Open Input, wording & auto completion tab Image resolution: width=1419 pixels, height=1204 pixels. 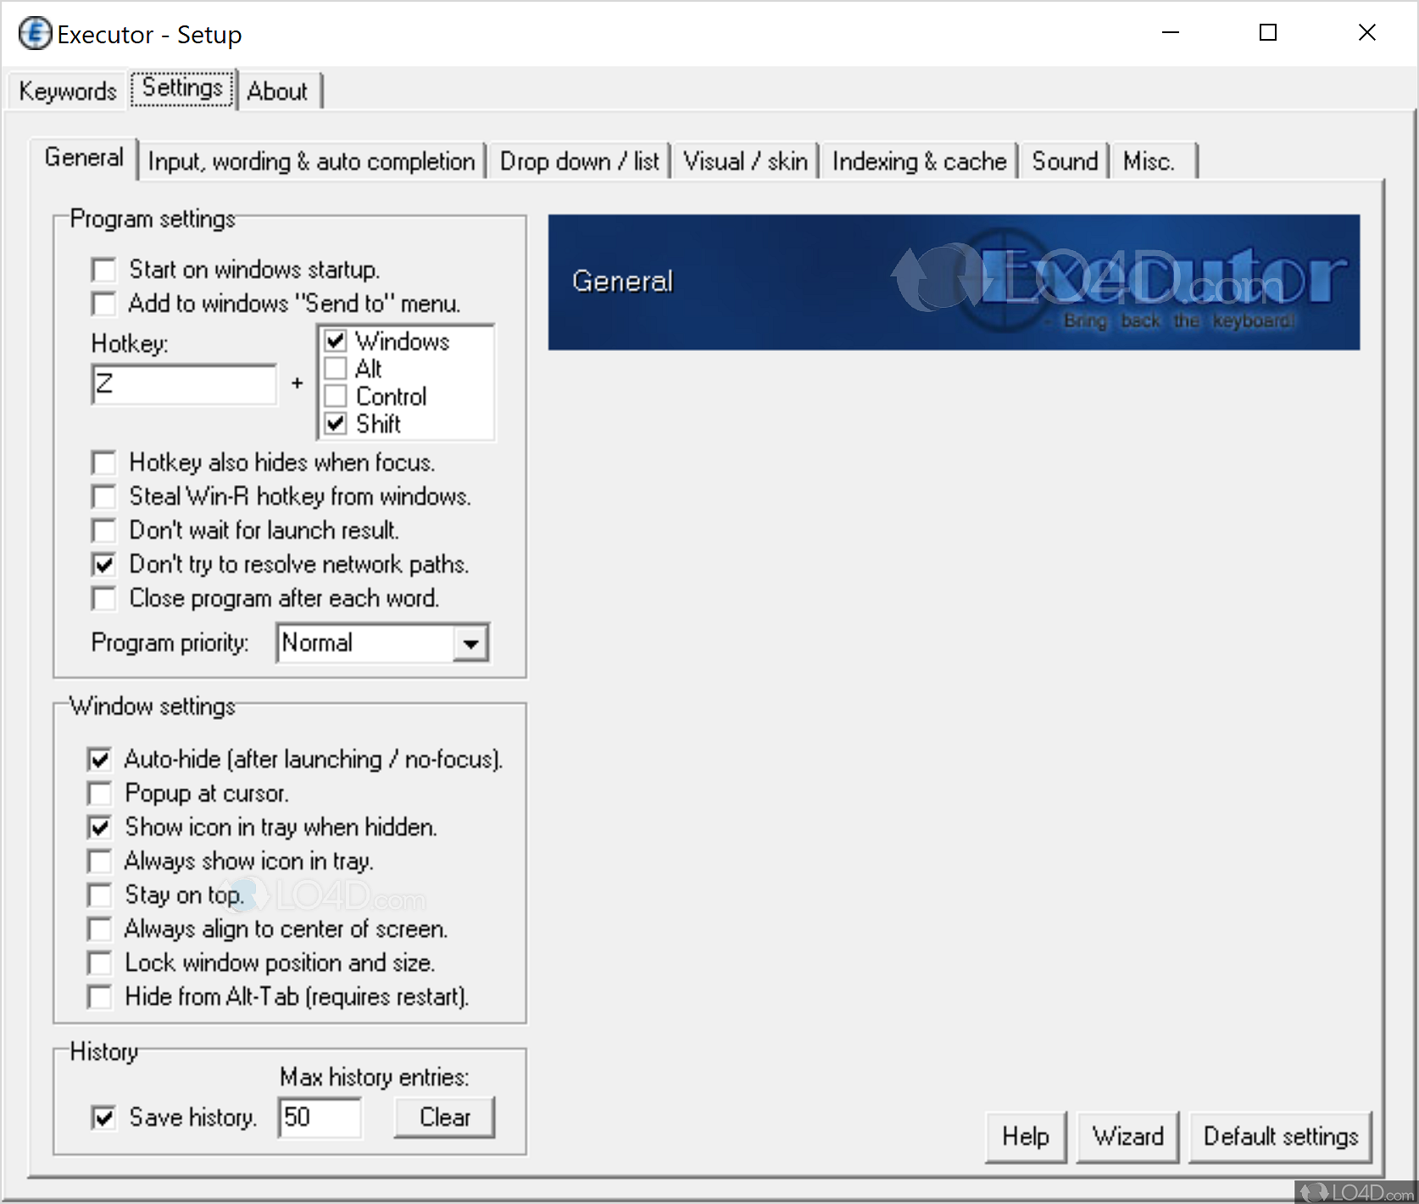click(x=311, y=161)
